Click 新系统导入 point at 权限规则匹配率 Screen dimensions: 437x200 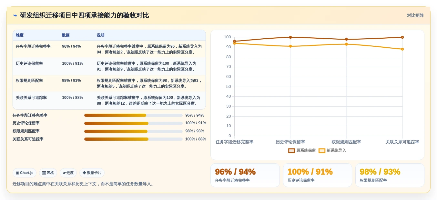346,44
